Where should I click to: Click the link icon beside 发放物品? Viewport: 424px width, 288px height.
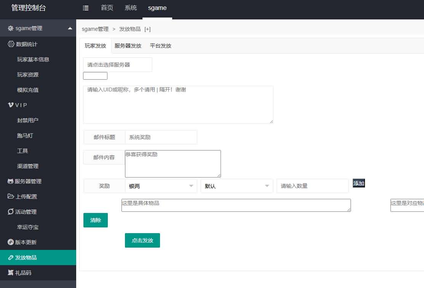point(10,258)
